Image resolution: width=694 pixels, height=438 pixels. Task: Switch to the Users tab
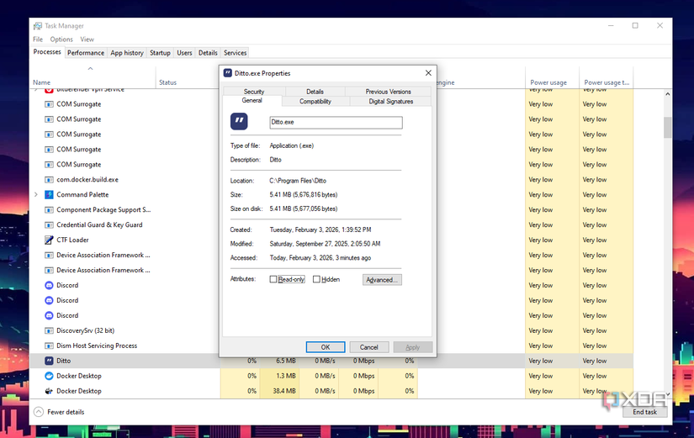point(184,53)
